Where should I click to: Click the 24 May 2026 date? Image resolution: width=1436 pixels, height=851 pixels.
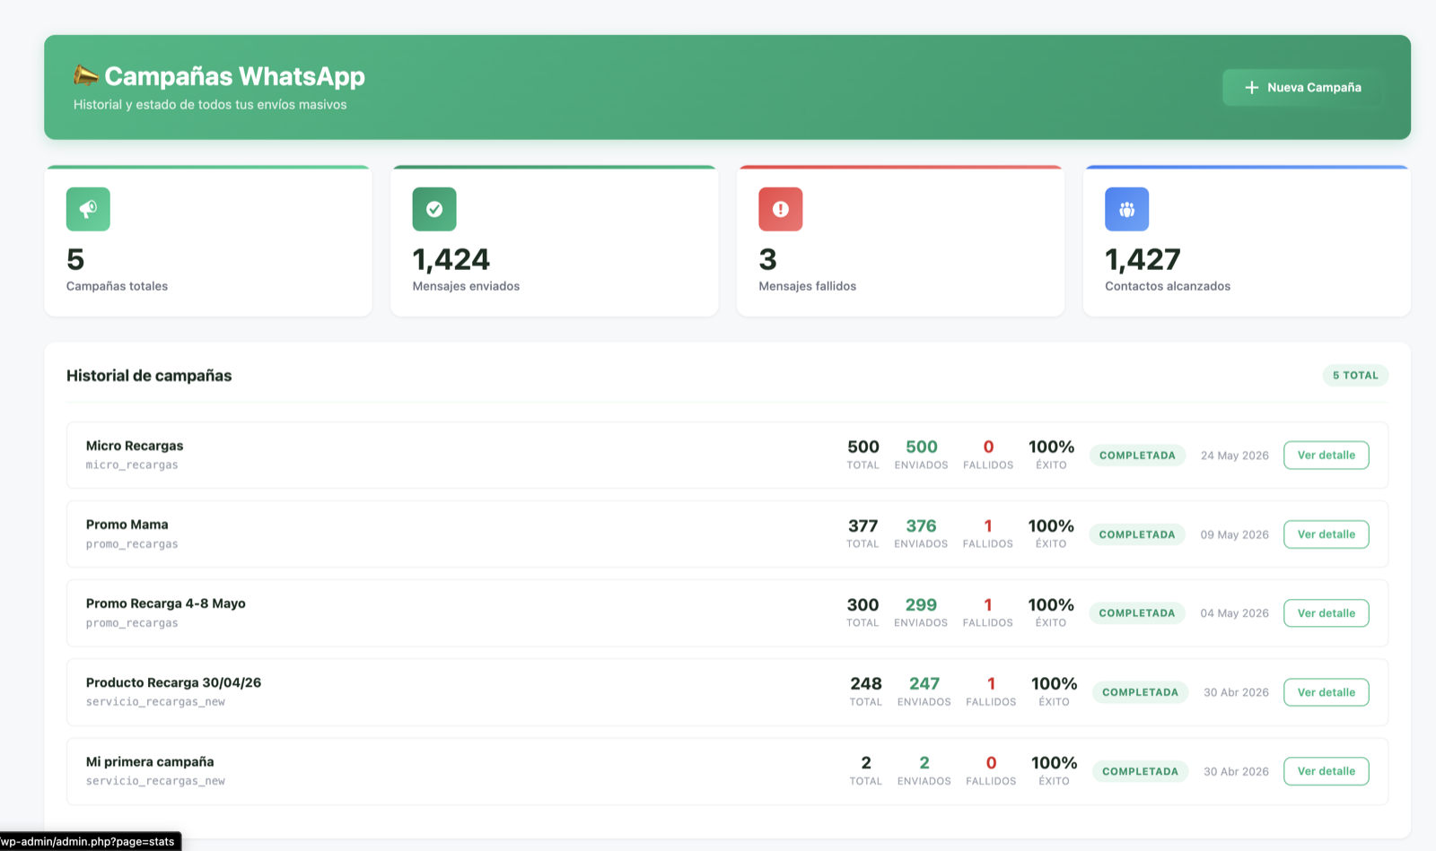1235,455
